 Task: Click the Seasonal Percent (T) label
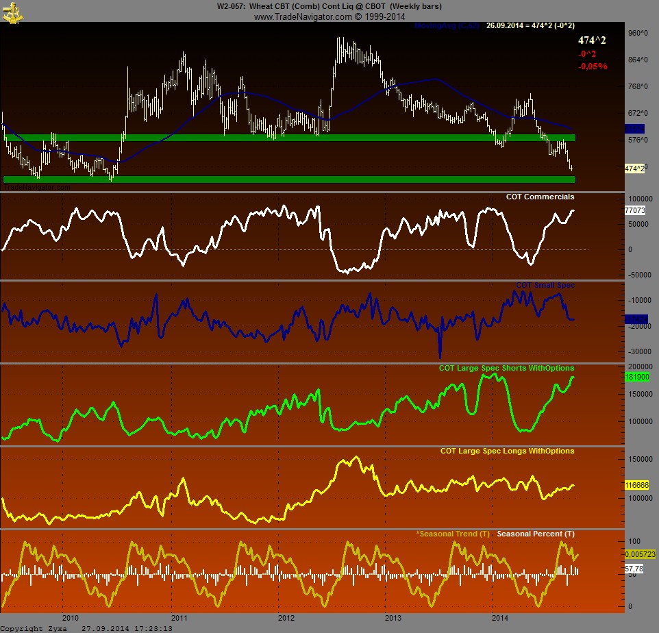536,534
